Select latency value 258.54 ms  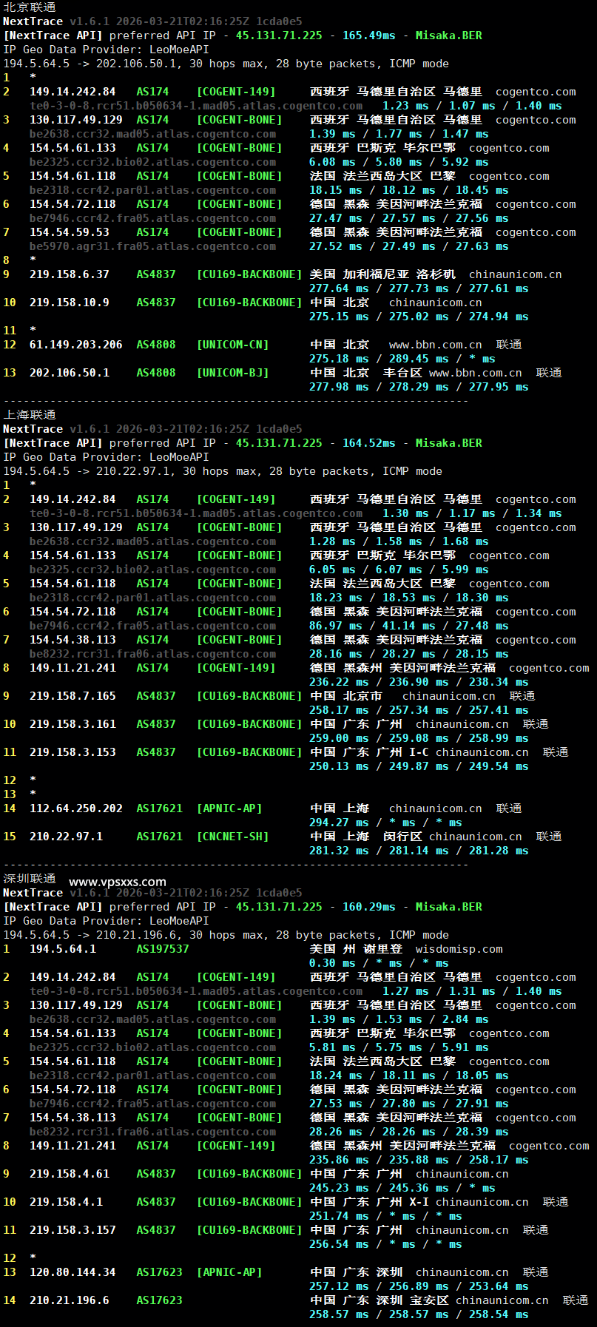pos(499,1314)
